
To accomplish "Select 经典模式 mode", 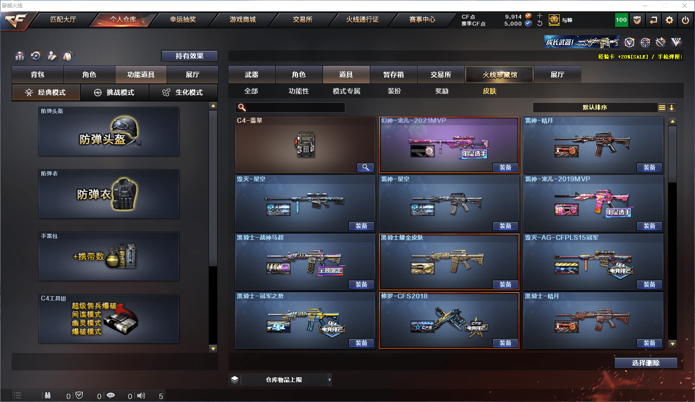I will 46,92.
